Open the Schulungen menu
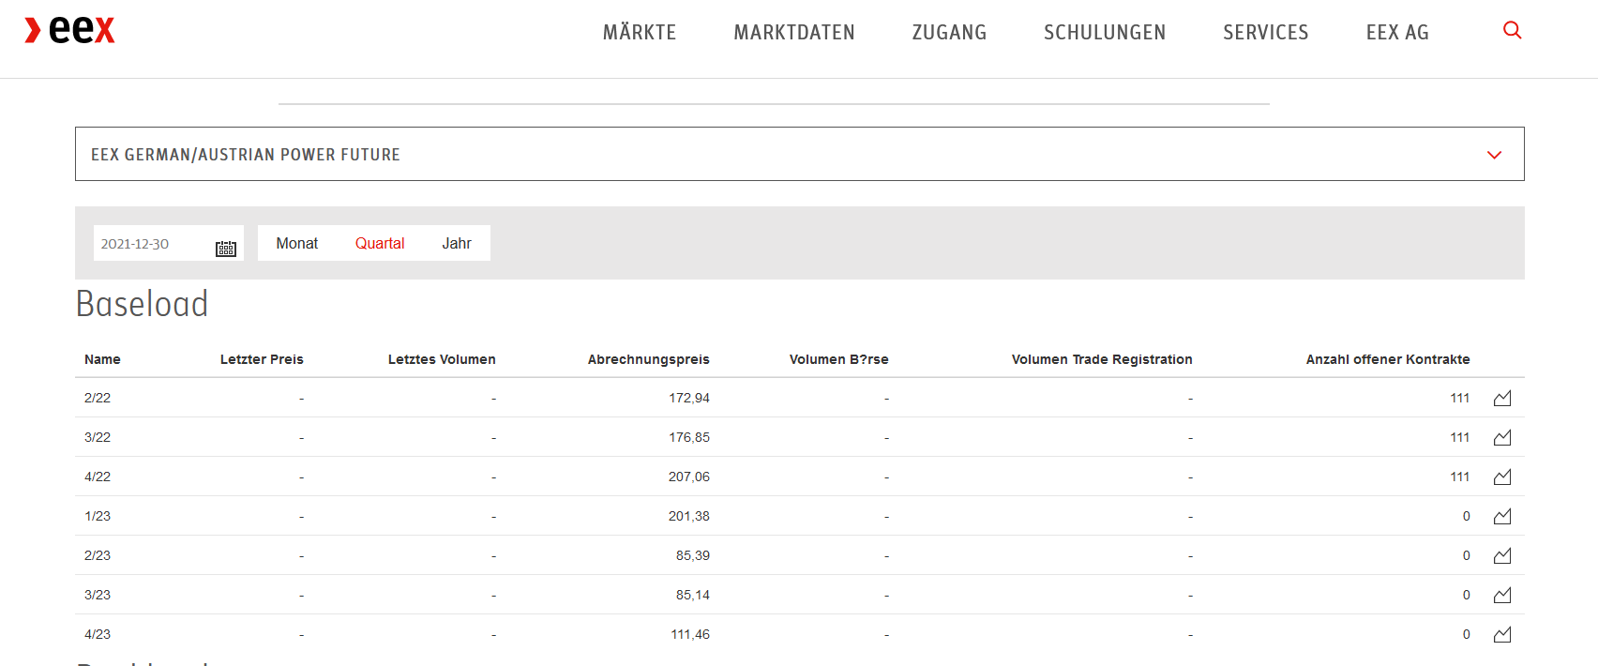Viewport: 1598px width, 666px height. 1105,32
